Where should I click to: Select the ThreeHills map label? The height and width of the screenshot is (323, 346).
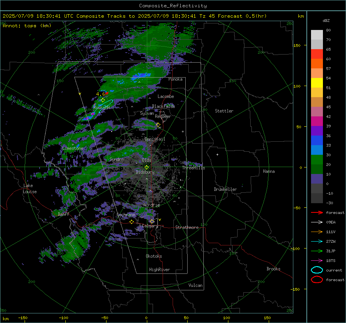click(x=193, y=168)
